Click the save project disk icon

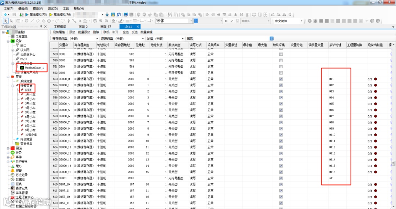(x=14, y=15)
